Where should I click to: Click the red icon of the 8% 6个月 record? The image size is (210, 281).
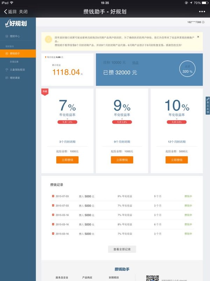pos(53,224)
